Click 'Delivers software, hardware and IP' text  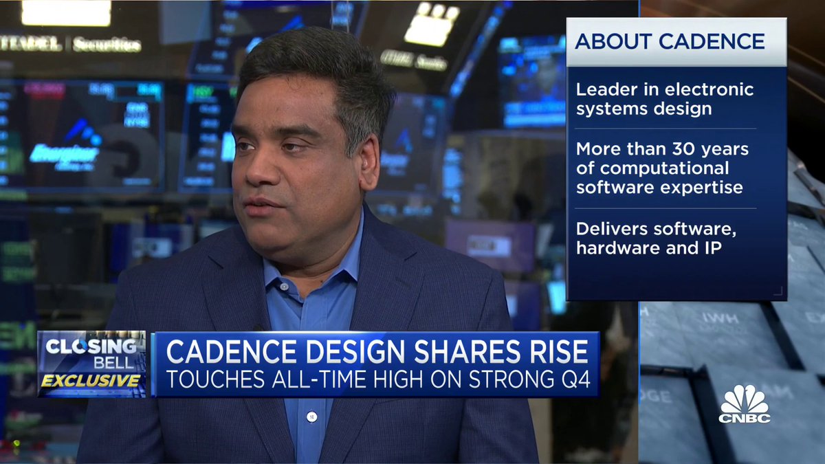point(656,238)
